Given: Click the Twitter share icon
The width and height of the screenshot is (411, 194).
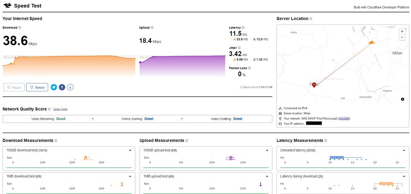Looking at the screenshot, I should 54,87.
